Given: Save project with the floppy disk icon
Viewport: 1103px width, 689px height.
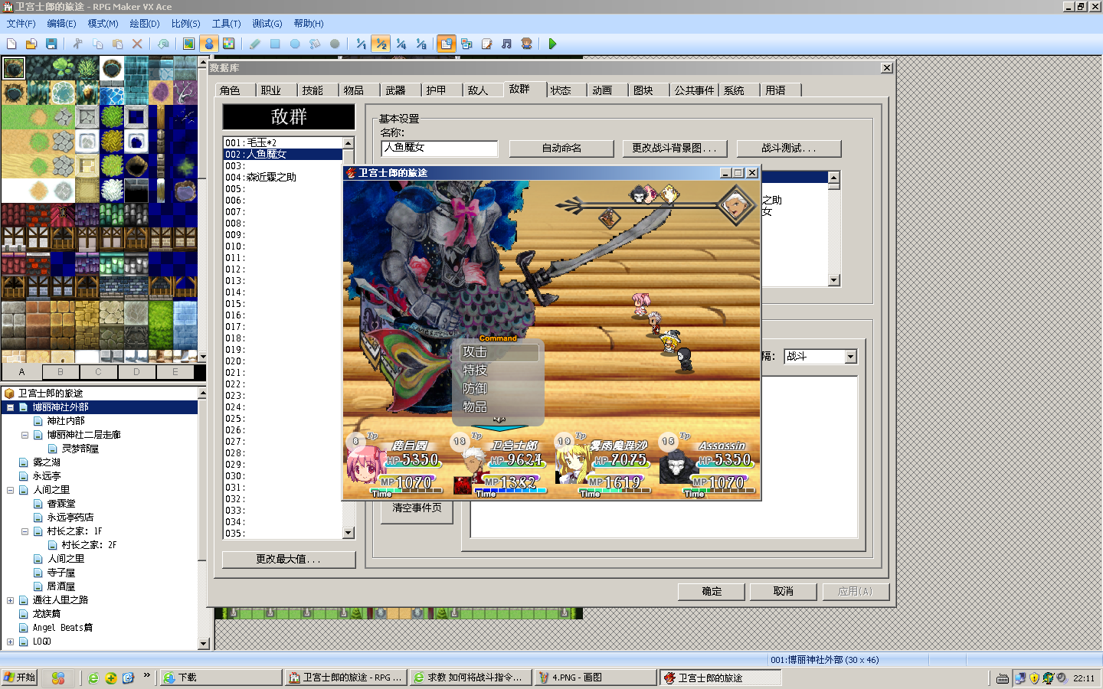Looking at the screenshot, I should tap(51, 44).
